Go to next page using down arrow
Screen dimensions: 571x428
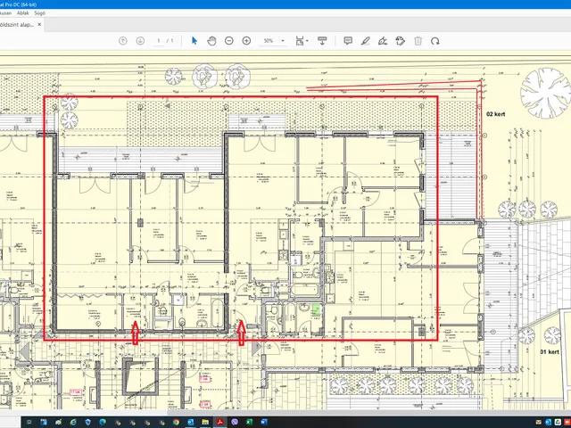click(140, 41)
